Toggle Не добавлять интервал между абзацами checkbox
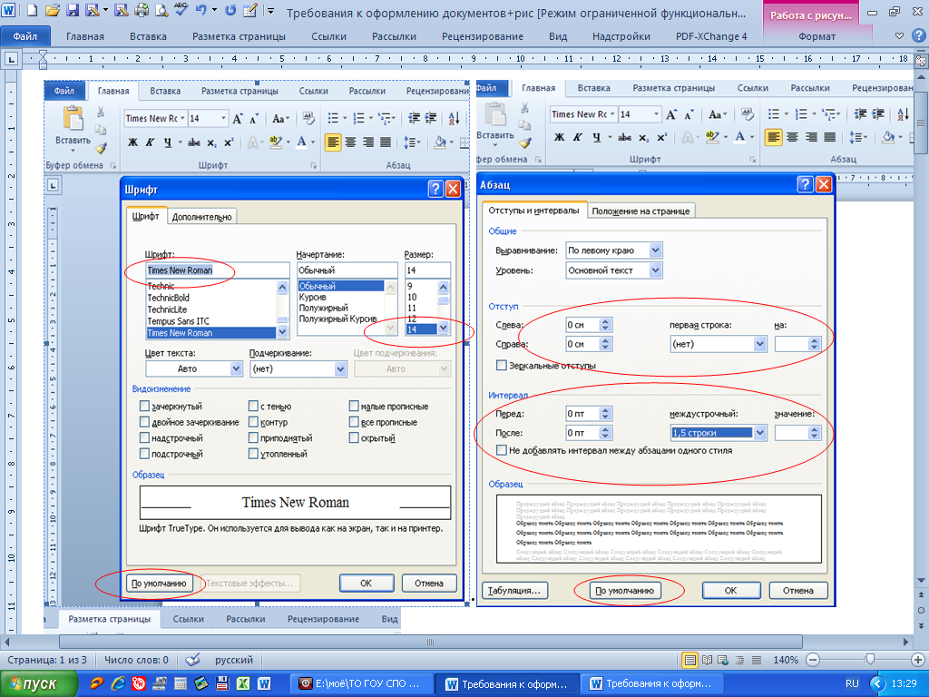929x697 pixels. (x=501, y=450)
